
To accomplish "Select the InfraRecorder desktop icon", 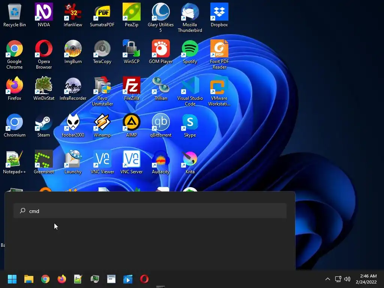I will pos(73,88).
